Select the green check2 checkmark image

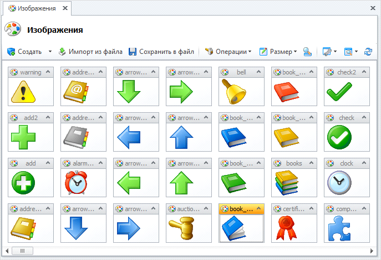[x=338, y=92]
